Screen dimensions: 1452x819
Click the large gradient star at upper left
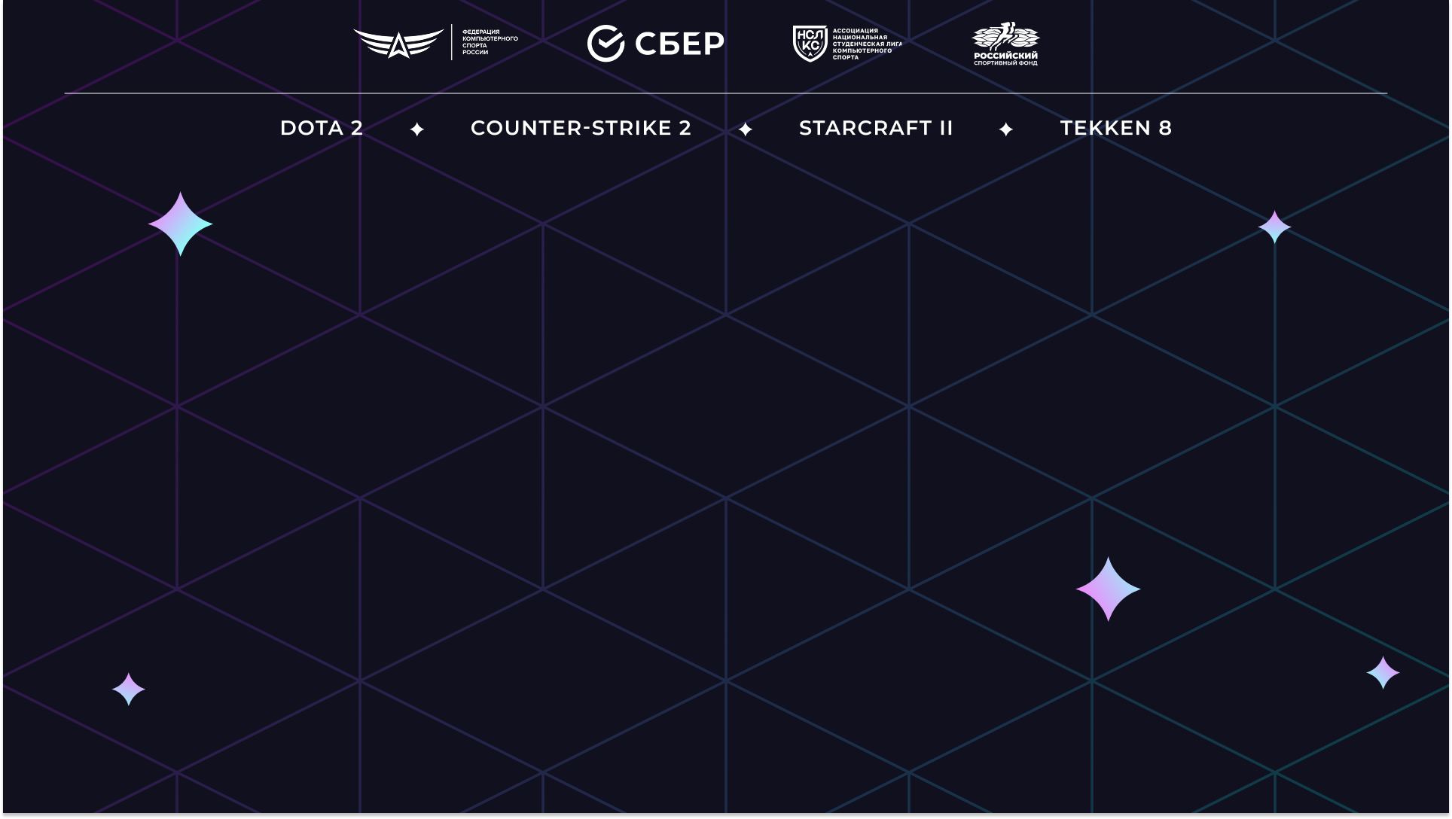[181, 224]
